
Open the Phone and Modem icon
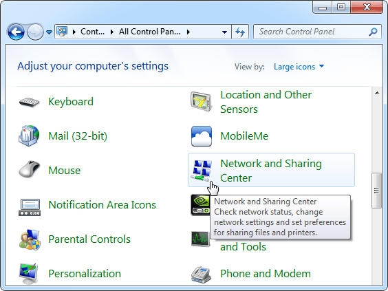point(201,274)
